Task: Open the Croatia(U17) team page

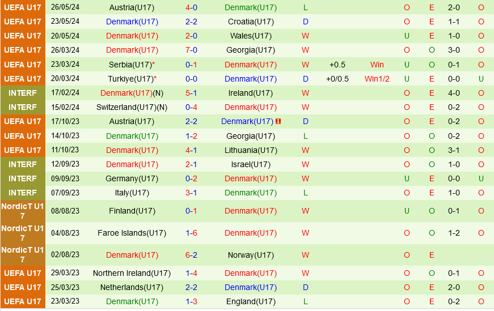Action: coord(251,22)
